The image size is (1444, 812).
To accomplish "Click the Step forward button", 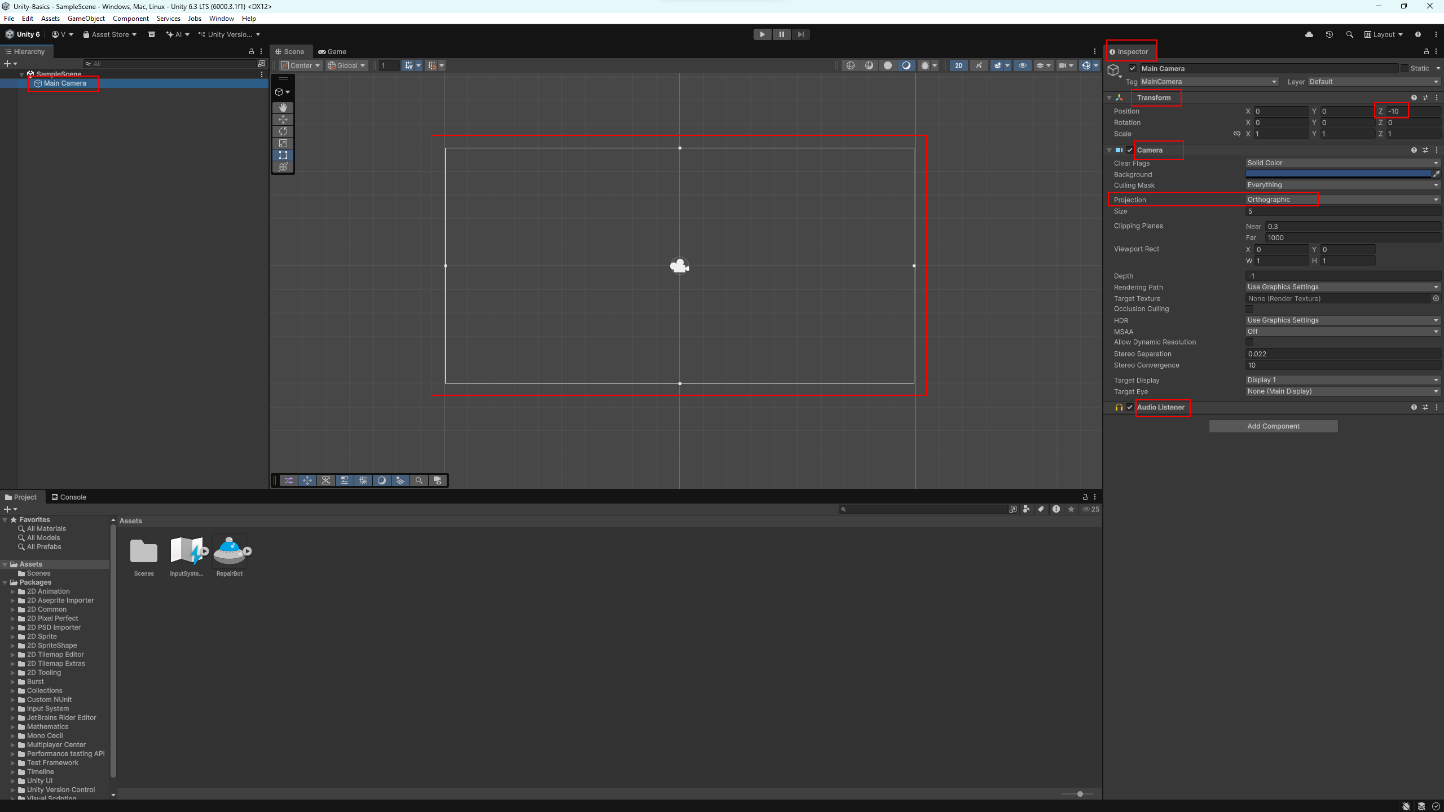I will pyautogui.click(x=800, y=34).
